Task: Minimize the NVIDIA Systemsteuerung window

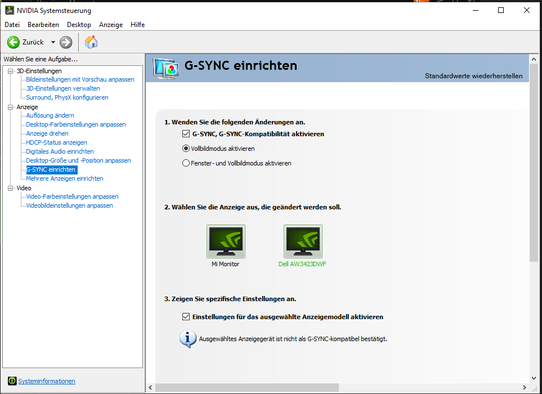Action: point(476,10)
